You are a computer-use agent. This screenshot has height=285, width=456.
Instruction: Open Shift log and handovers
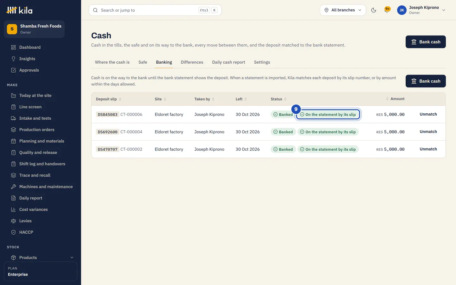pos(41,164)
